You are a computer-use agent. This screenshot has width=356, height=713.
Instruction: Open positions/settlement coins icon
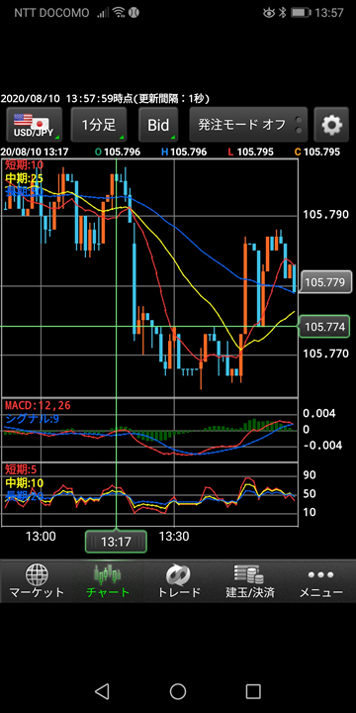click(249, 574)
